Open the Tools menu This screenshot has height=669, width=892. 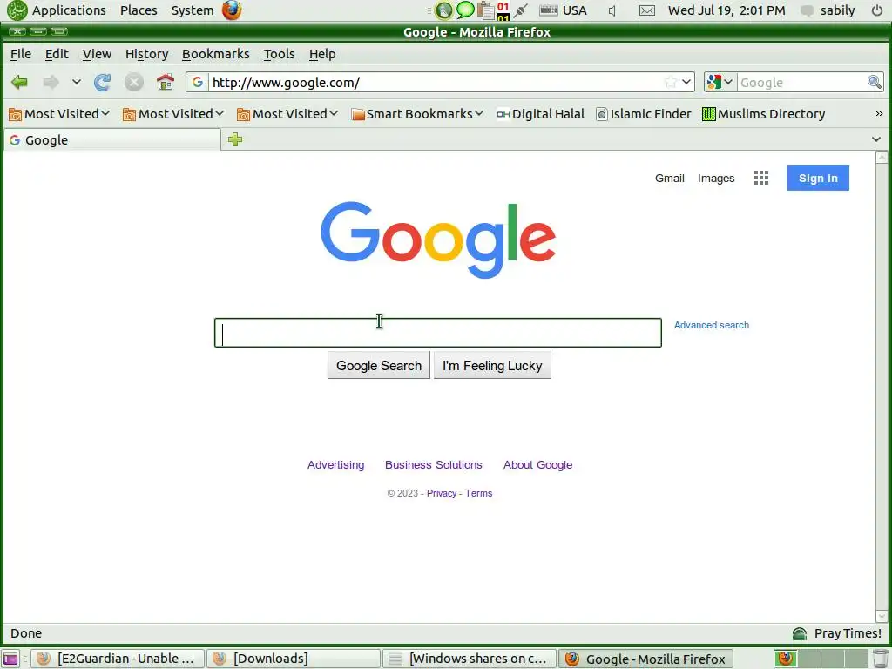[279, 54]
